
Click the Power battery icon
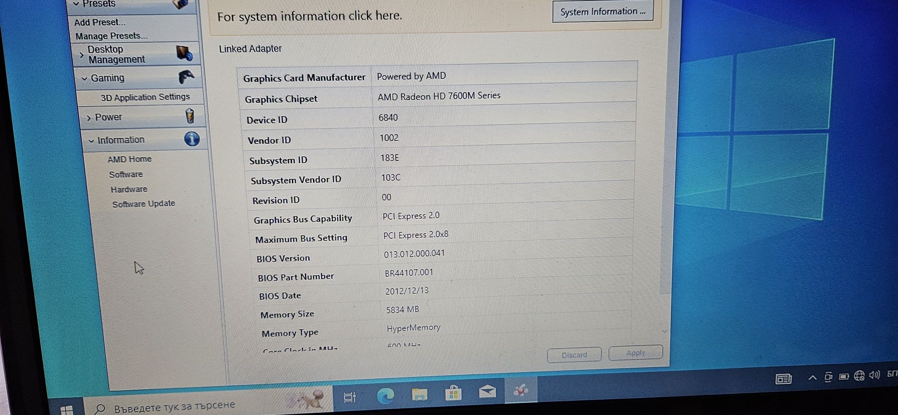pyautogui.click(x=190, y=116)
